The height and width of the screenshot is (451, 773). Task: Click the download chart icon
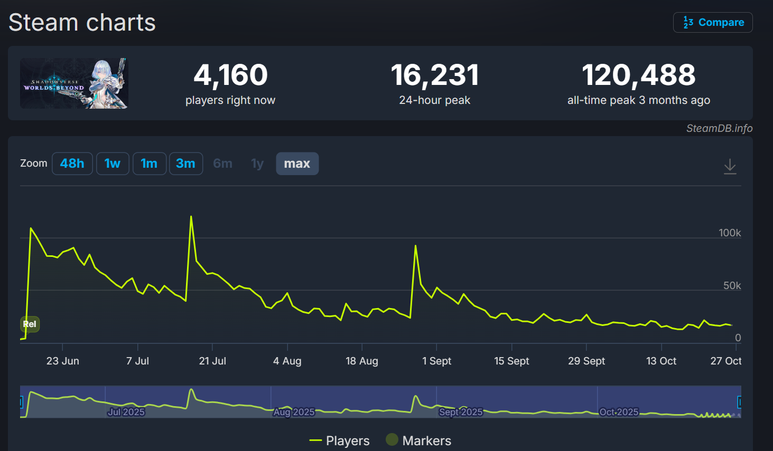click(x=730, y=166)
